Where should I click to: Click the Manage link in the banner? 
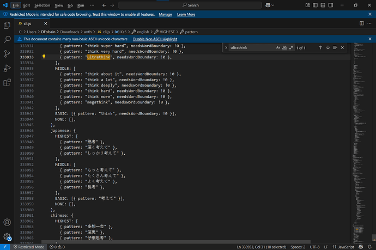click(165, 14)
